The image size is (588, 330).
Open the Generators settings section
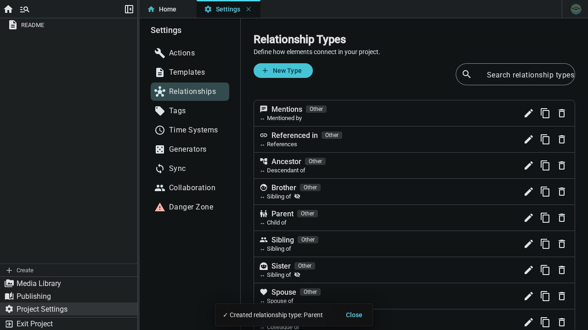(190, 149)
